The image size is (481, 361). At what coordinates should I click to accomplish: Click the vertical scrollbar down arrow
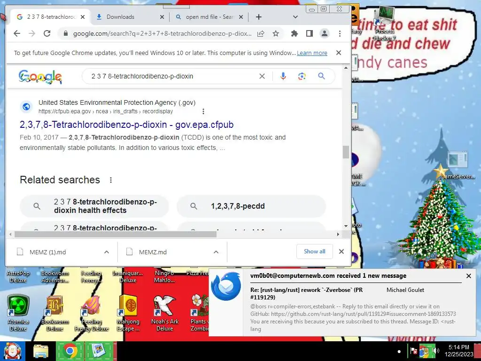pos(346,226)
